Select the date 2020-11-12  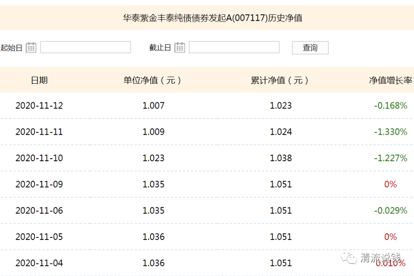click(39, 106)
